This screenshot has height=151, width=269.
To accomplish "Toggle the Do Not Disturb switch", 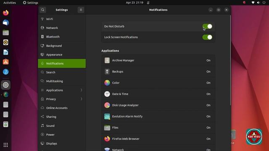I will click(x=207, y=26).
